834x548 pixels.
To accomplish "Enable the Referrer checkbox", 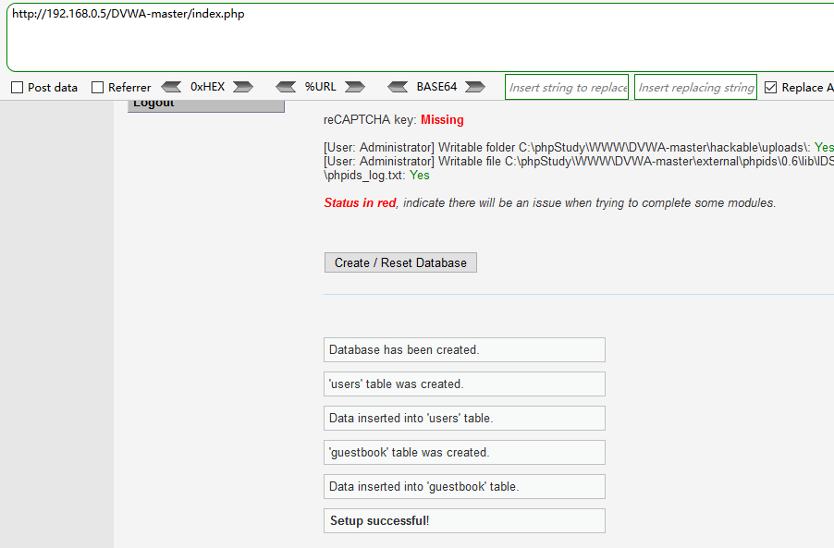I will click(x=97, y=87).
